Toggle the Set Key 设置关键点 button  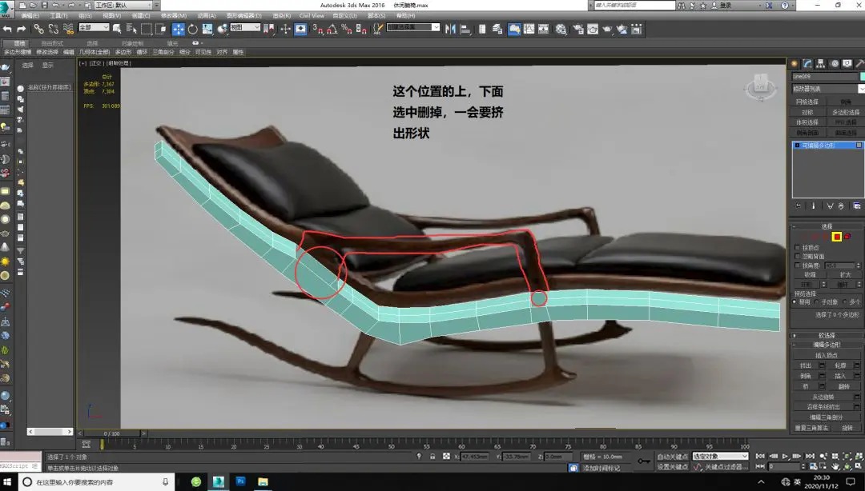(671, 467)
